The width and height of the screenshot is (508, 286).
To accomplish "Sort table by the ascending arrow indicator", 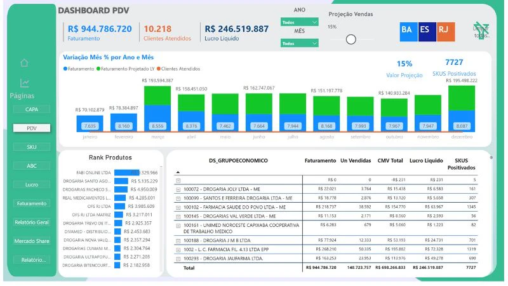I will [178, 172].
